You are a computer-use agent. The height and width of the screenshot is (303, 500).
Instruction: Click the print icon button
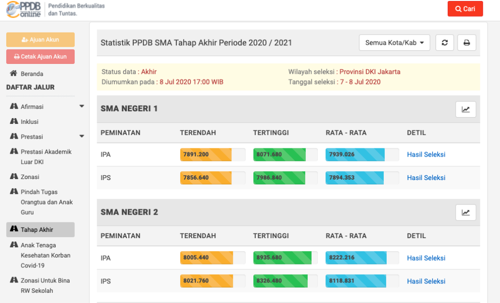[466, 42]
